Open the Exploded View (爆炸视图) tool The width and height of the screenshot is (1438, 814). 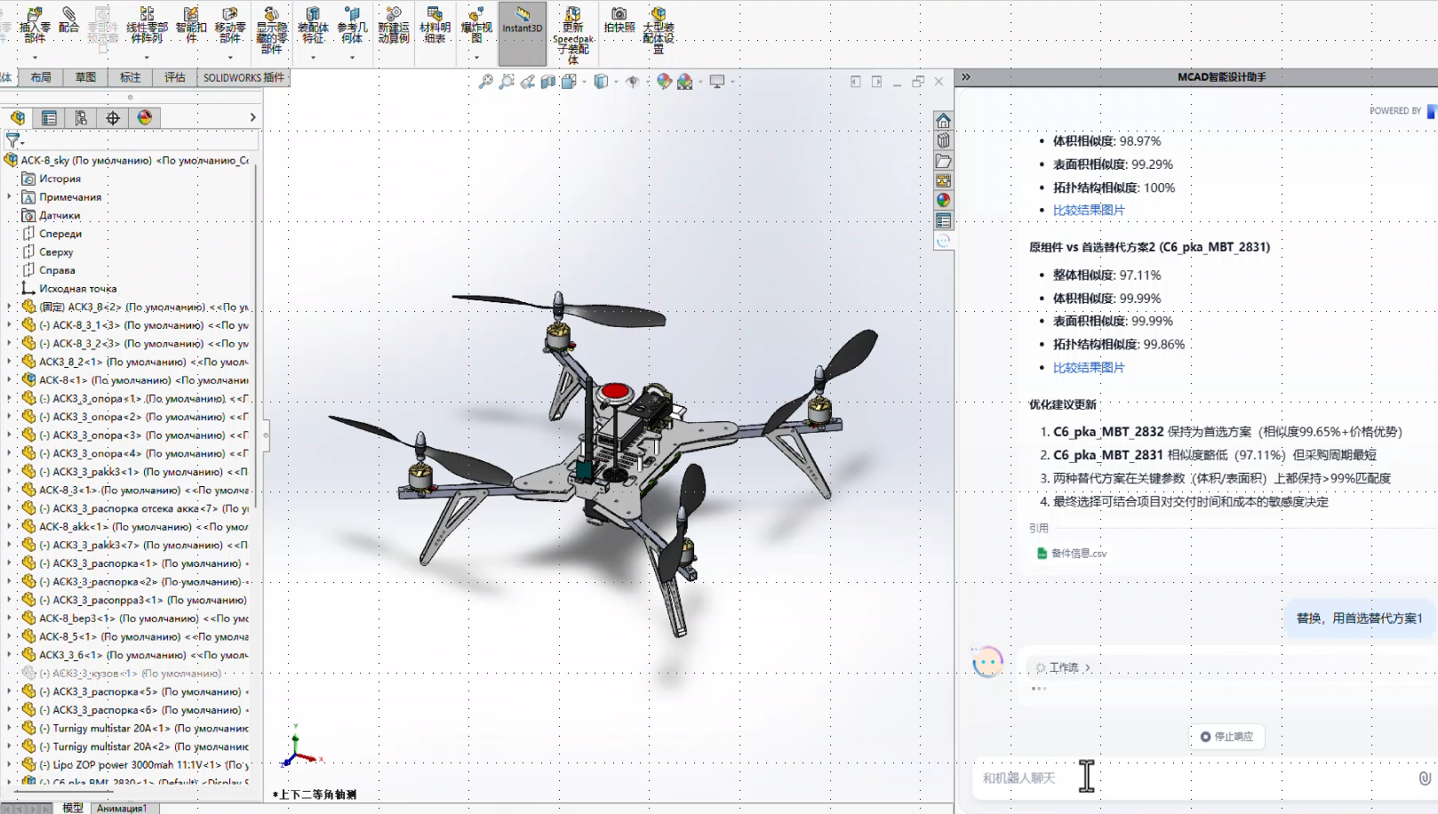[x=476, y=25]
